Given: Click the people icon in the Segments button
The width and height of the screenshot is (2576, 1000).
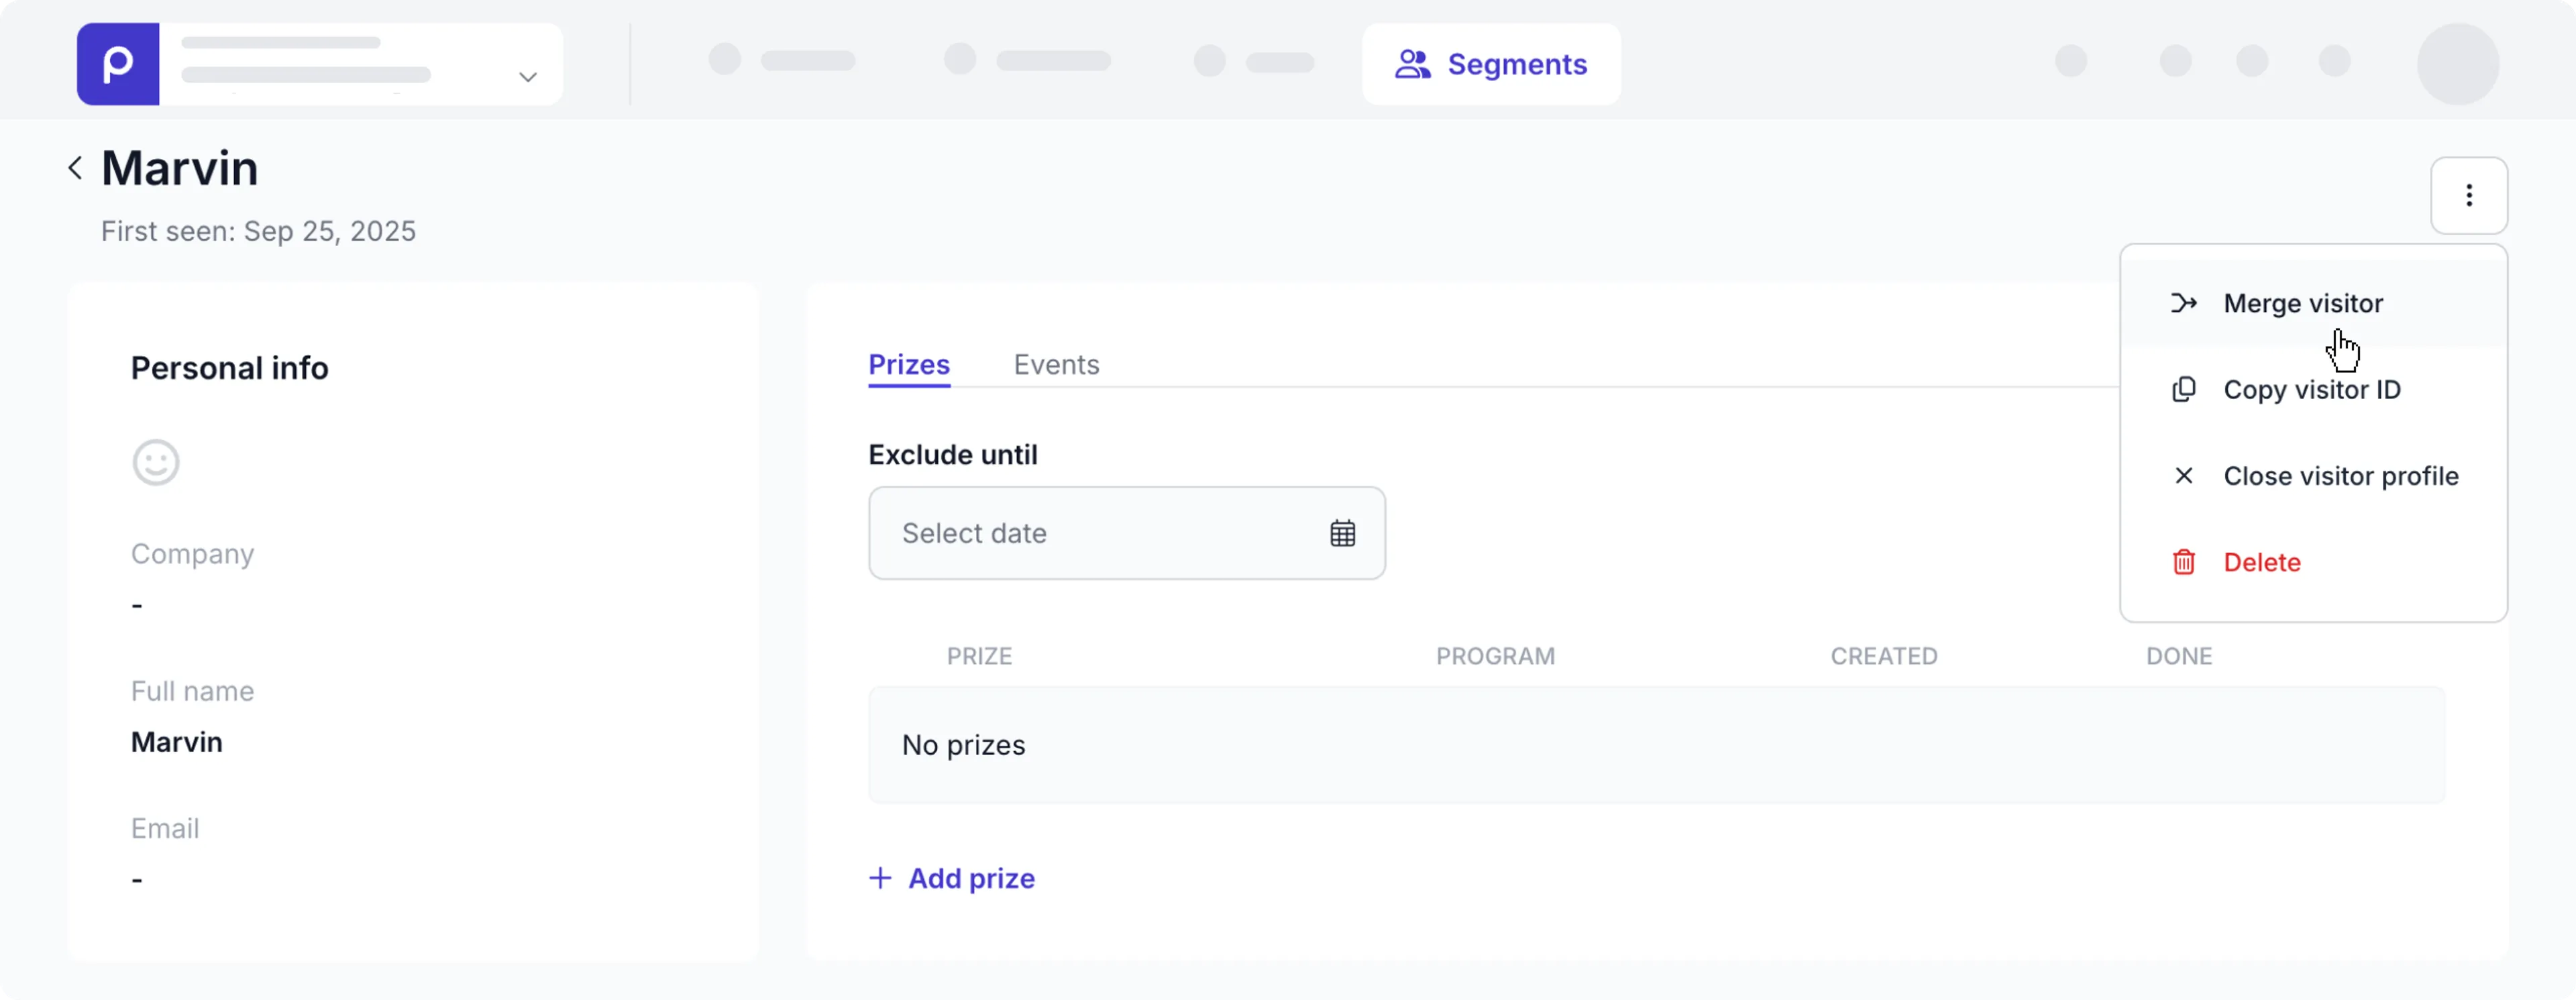Looking at the screenshot, I should [x=1413, y=63].
